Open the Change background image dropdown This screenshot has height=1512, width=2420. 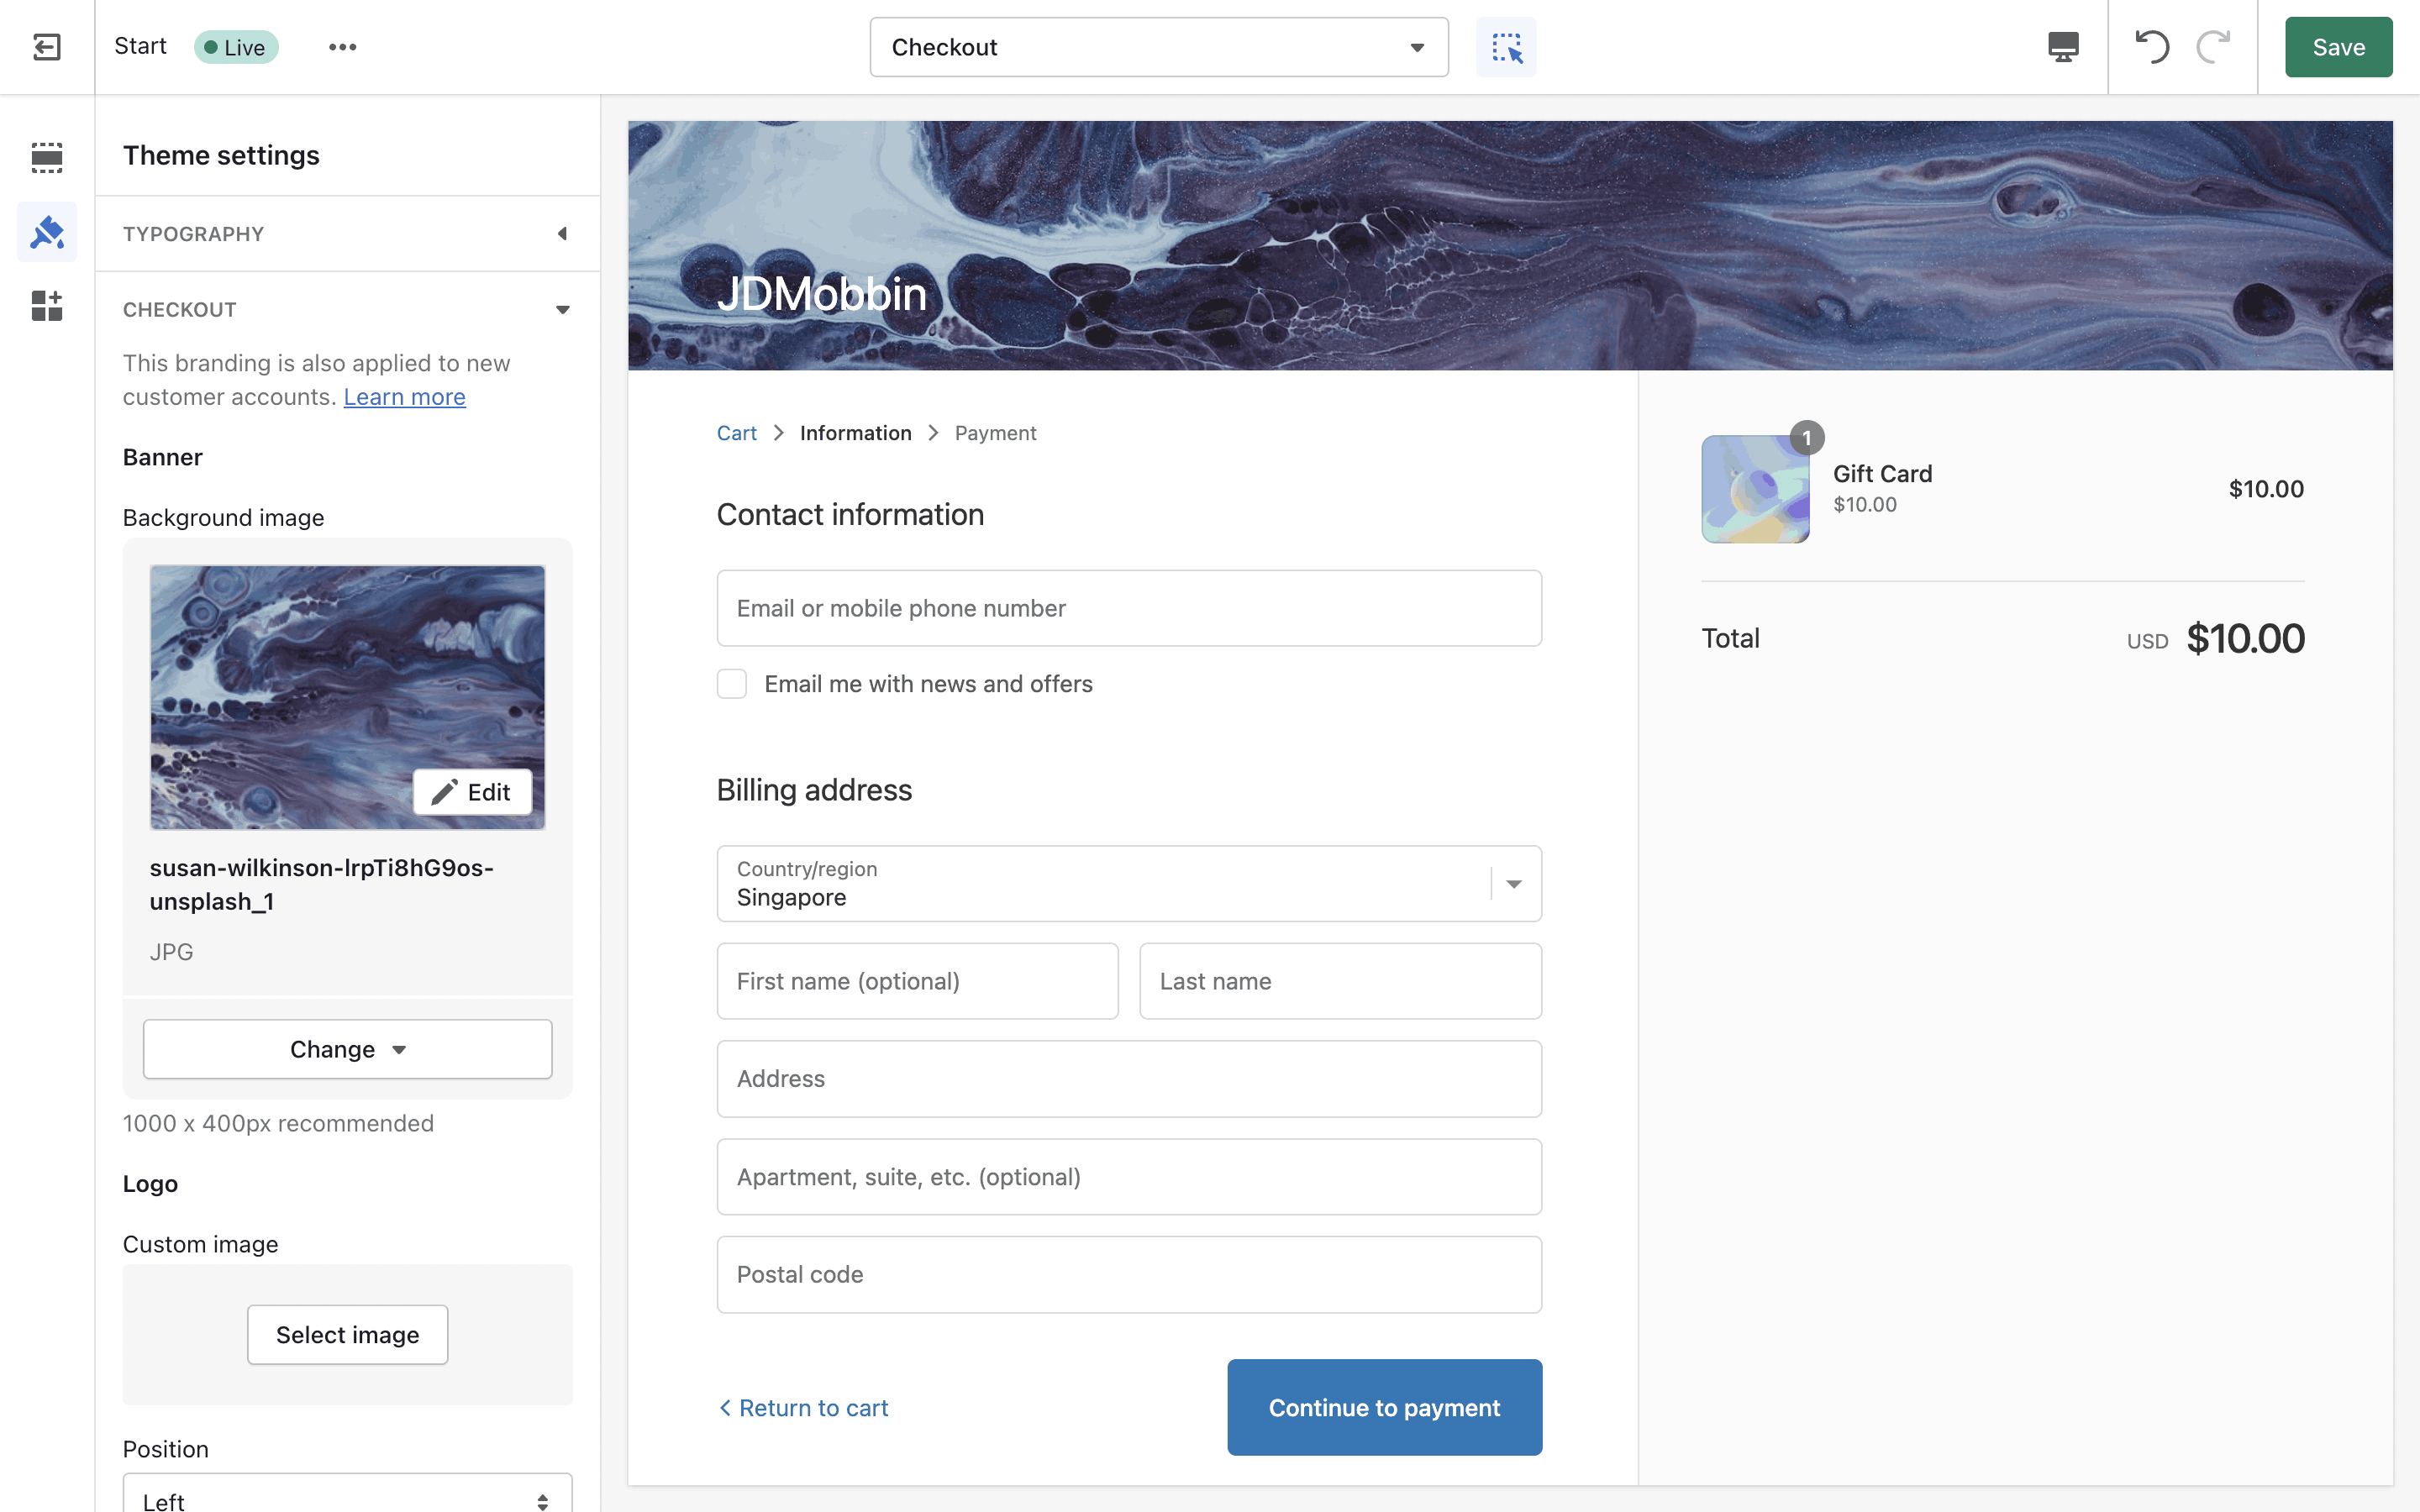(x=347, y=1049)
